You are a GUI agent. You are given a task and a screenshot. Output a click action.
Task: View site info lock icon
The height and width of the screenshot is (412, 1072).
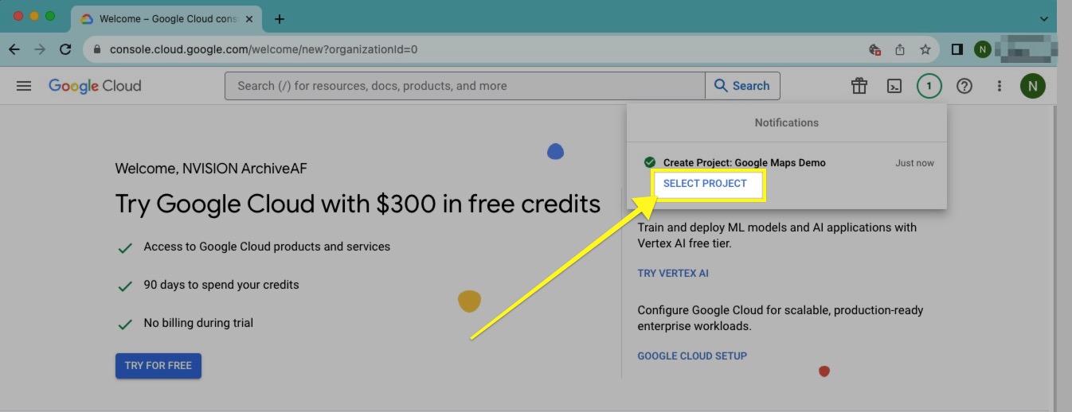[97, 49]
